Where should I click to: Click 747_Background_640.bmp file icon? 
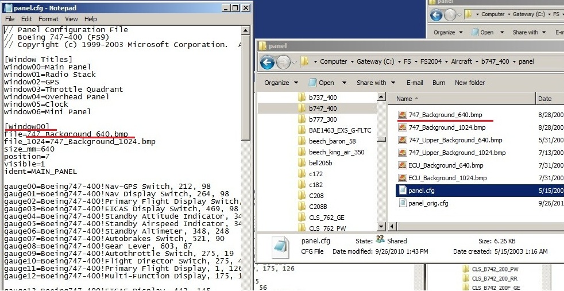pyautogui.click(x=403, y=115)
